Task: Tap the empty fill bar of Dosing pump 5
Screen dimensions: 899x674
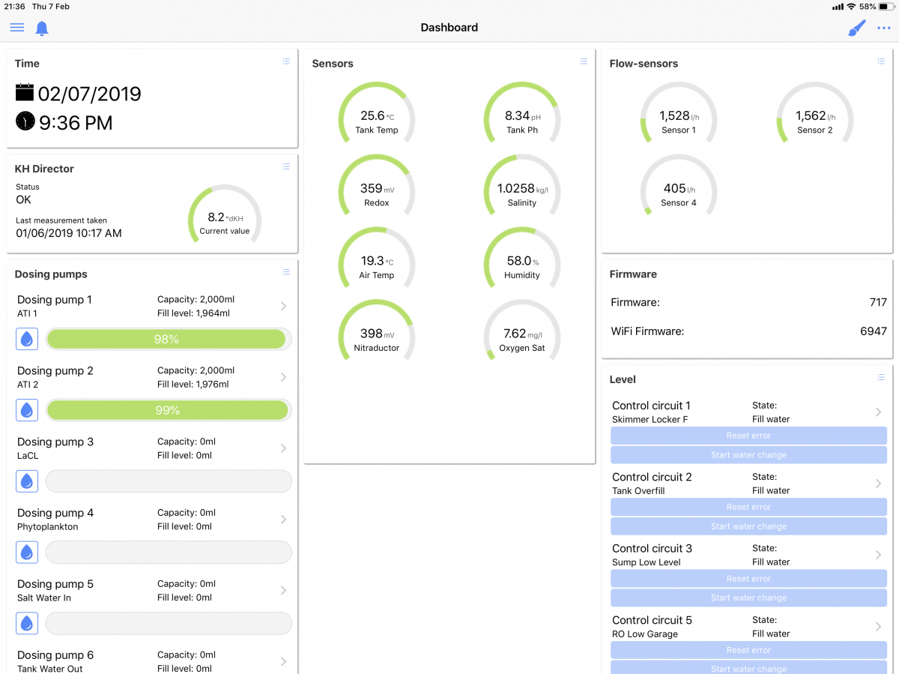Action: [169, 624]
